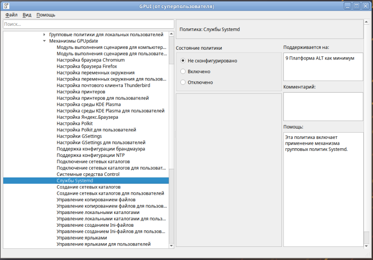This screenshot has width=373, height=260.
Task: Expand Групповые политики для локальных пользователей
Action: [44, 35]
